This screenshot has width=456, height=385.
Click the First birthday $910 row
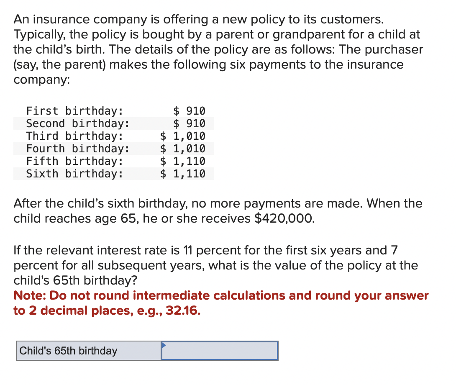coord(114,111)
